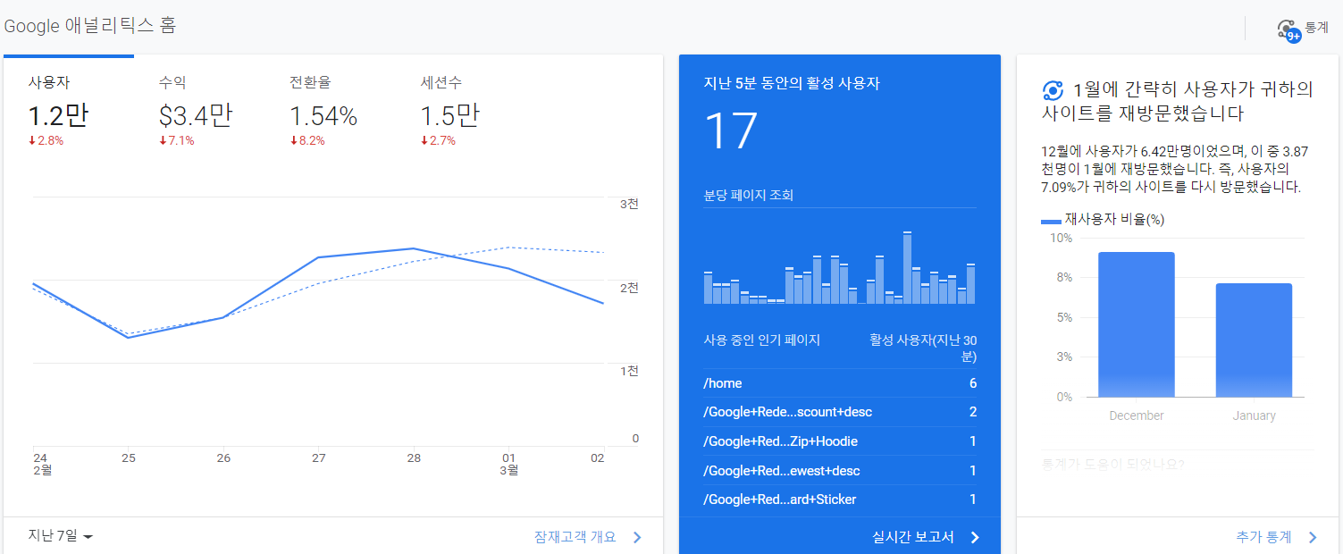Image resolution: width=1343 pixels, height=554 pixels.
Task: Open the 지난 7일 date range dropdown
Action: tap(61, 536)
